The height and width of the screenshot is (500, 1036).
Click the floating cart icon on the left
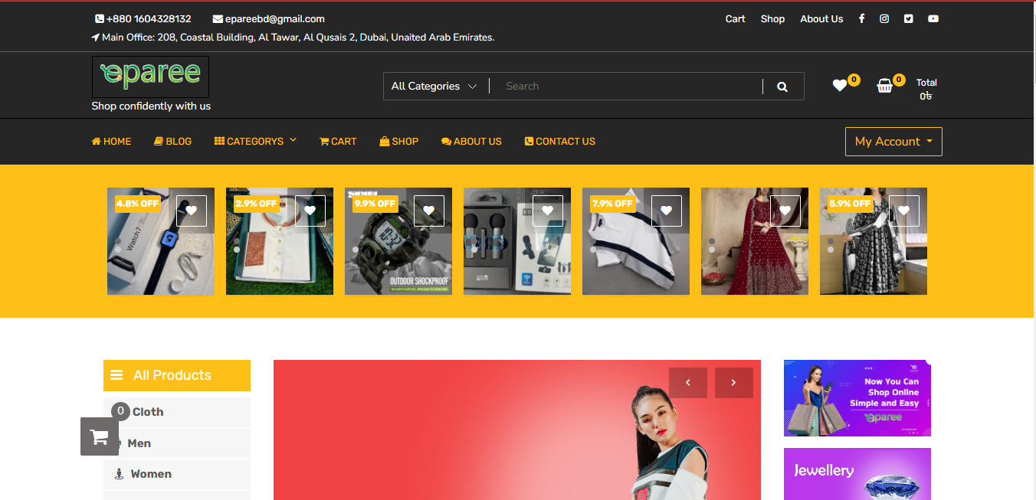100,436
